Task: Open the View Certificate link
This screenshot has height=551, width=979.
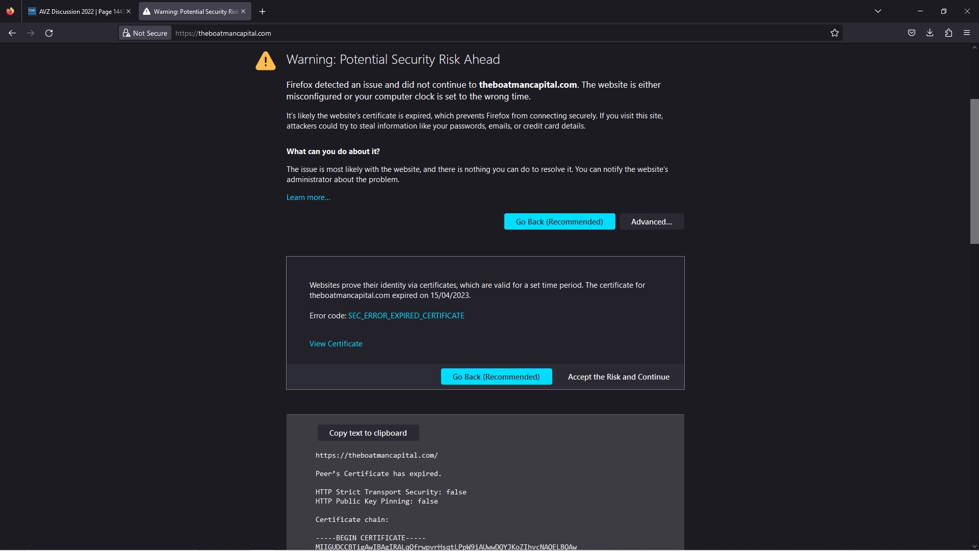Action: [336, 344]
